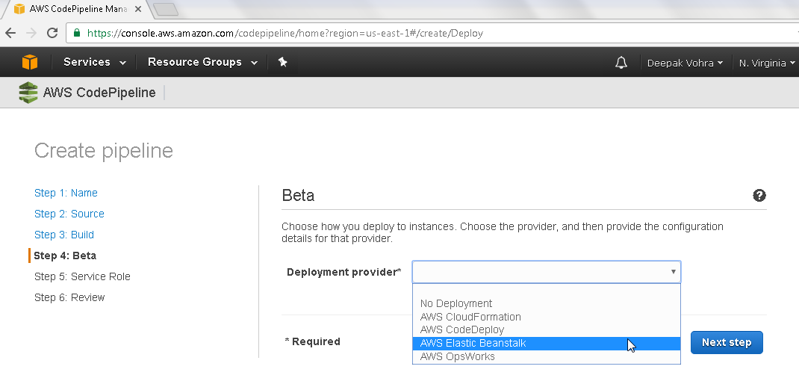Image resolution: width=799 pixels, height=384 pixels.
Task: Click the AWS CodePipeline logo icon
Action: [x=28, y=93]
